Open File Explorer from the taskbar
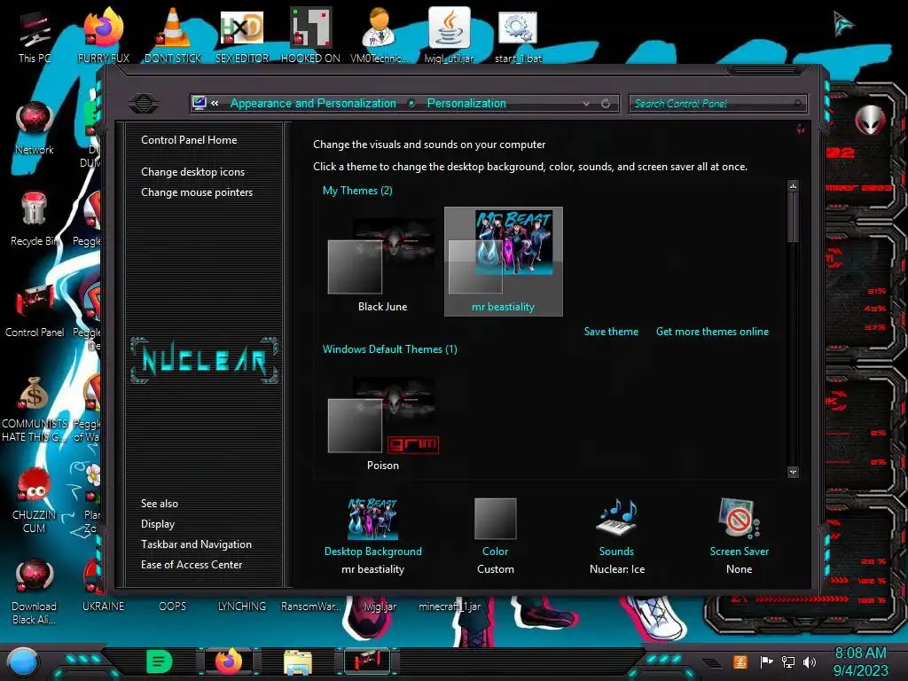 coord(298,662)
